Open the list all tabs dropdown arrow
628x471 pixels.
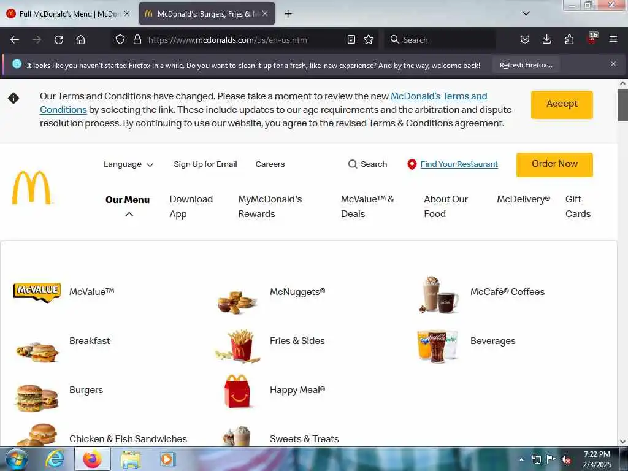coord(526,13)
